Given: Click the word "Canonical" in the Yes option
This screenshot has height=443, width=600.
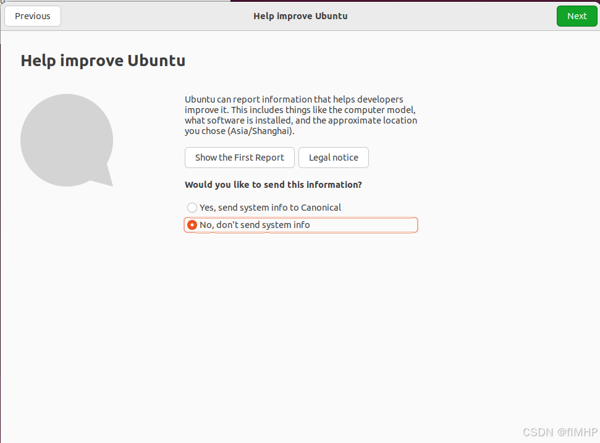Looking at the screenshot, I should point(321,208).
